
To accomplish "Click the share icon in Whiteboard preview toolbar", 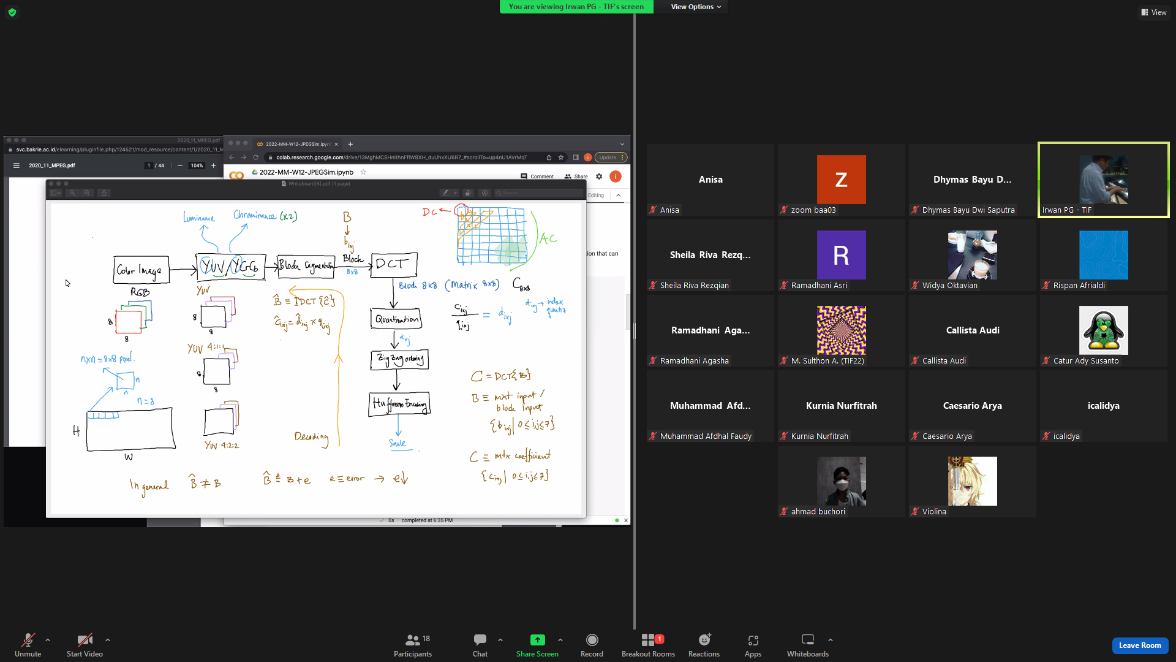I will [x=104, y=193].
